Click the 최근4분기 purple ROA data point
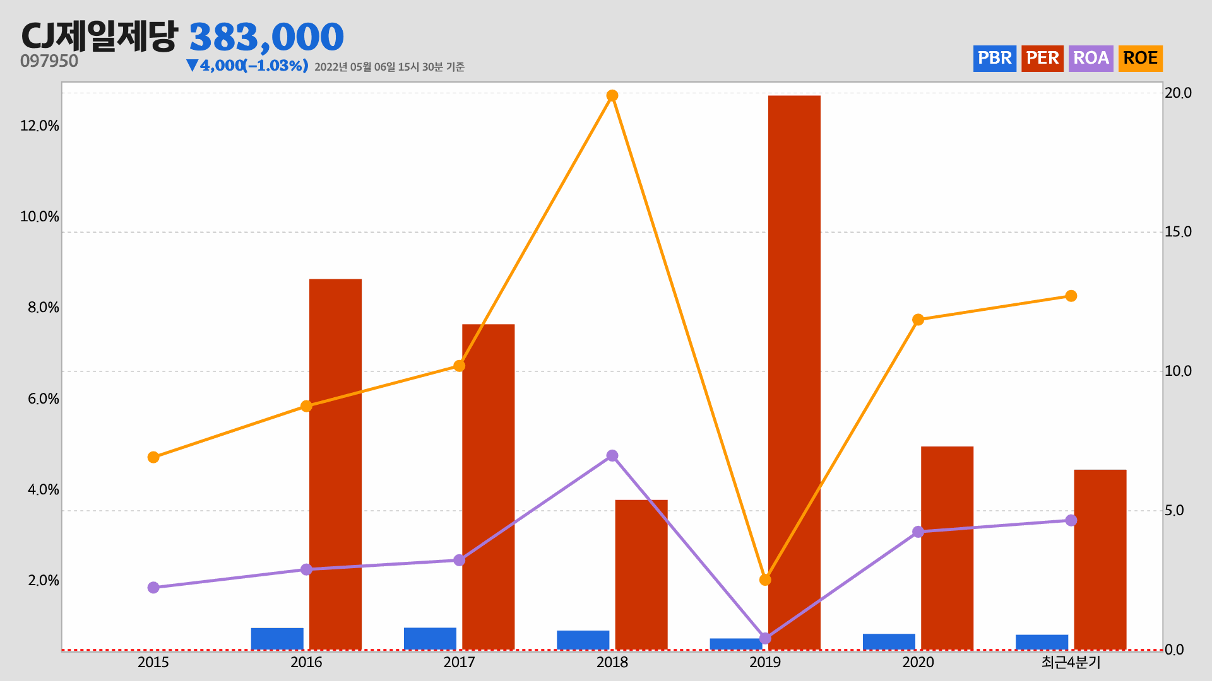This screenshot has width=1212, height=681. [x=1071, y=520]
